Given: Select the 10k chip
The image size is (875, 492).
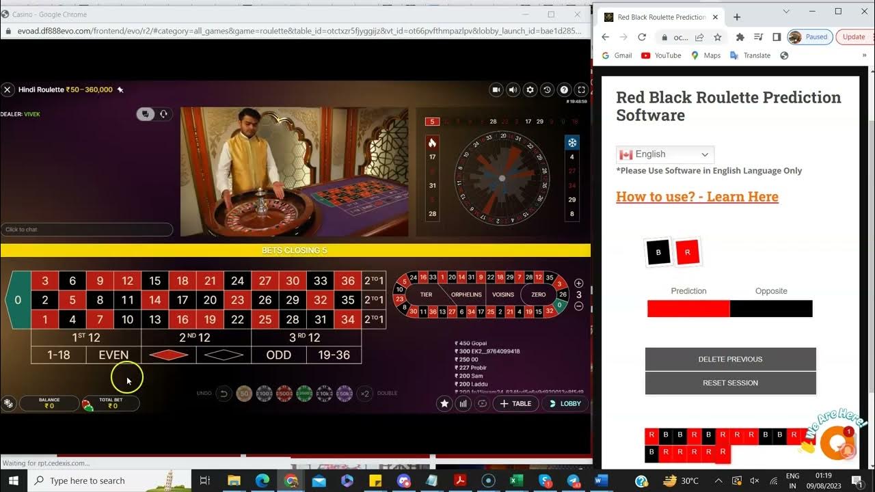Looking at the screenshot, I should point(325,394).
